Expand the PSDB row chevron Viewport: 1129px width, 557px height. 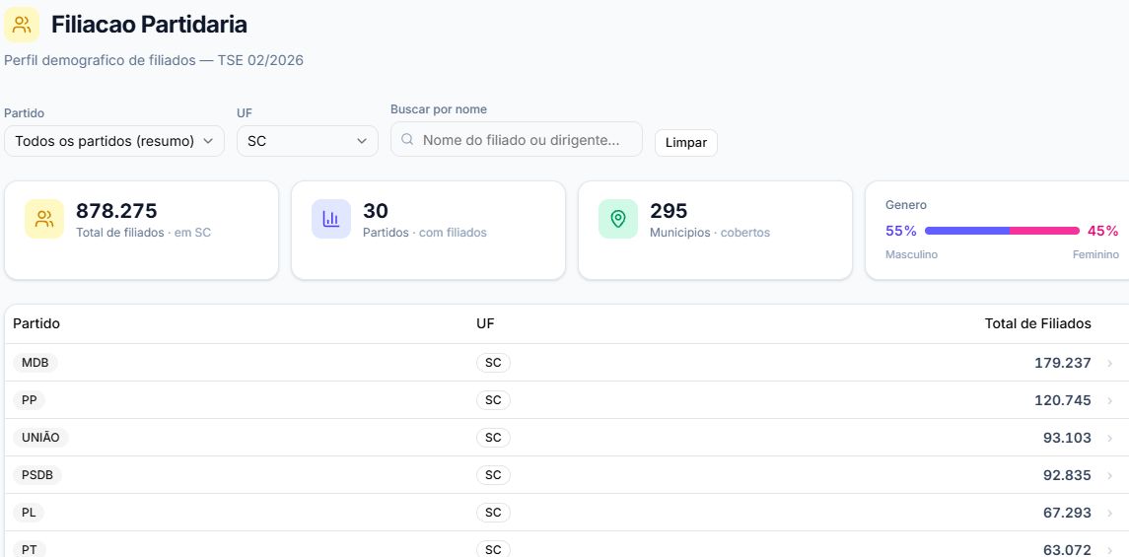1109,476
